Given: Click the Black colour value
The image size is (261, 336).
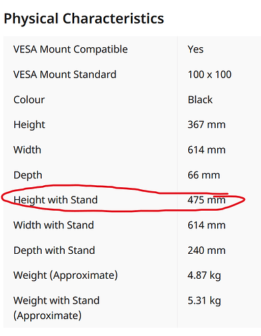Looking at the screenshot, I should [200, 100].
